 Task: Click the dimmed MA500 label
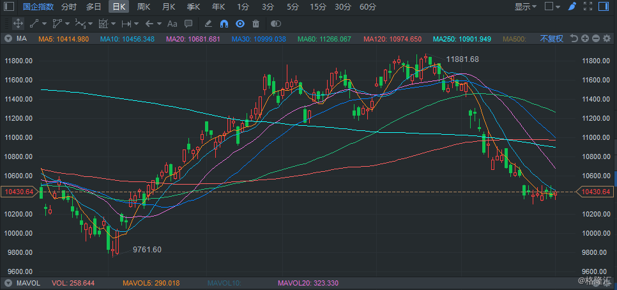tap(515, 39)
